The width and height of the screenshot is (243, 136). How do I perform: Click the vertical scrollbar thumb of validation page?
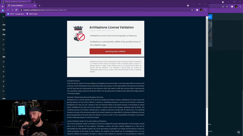click(207, 63)
